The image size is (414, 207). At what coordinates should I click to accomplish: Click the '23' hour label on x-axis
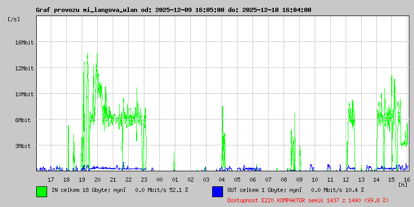[x=144, y=180]
